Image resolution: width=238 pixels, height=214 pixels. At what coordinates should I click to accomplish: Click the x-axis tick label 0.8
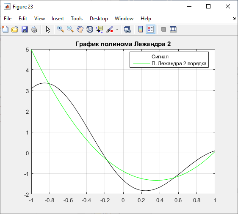197,200
